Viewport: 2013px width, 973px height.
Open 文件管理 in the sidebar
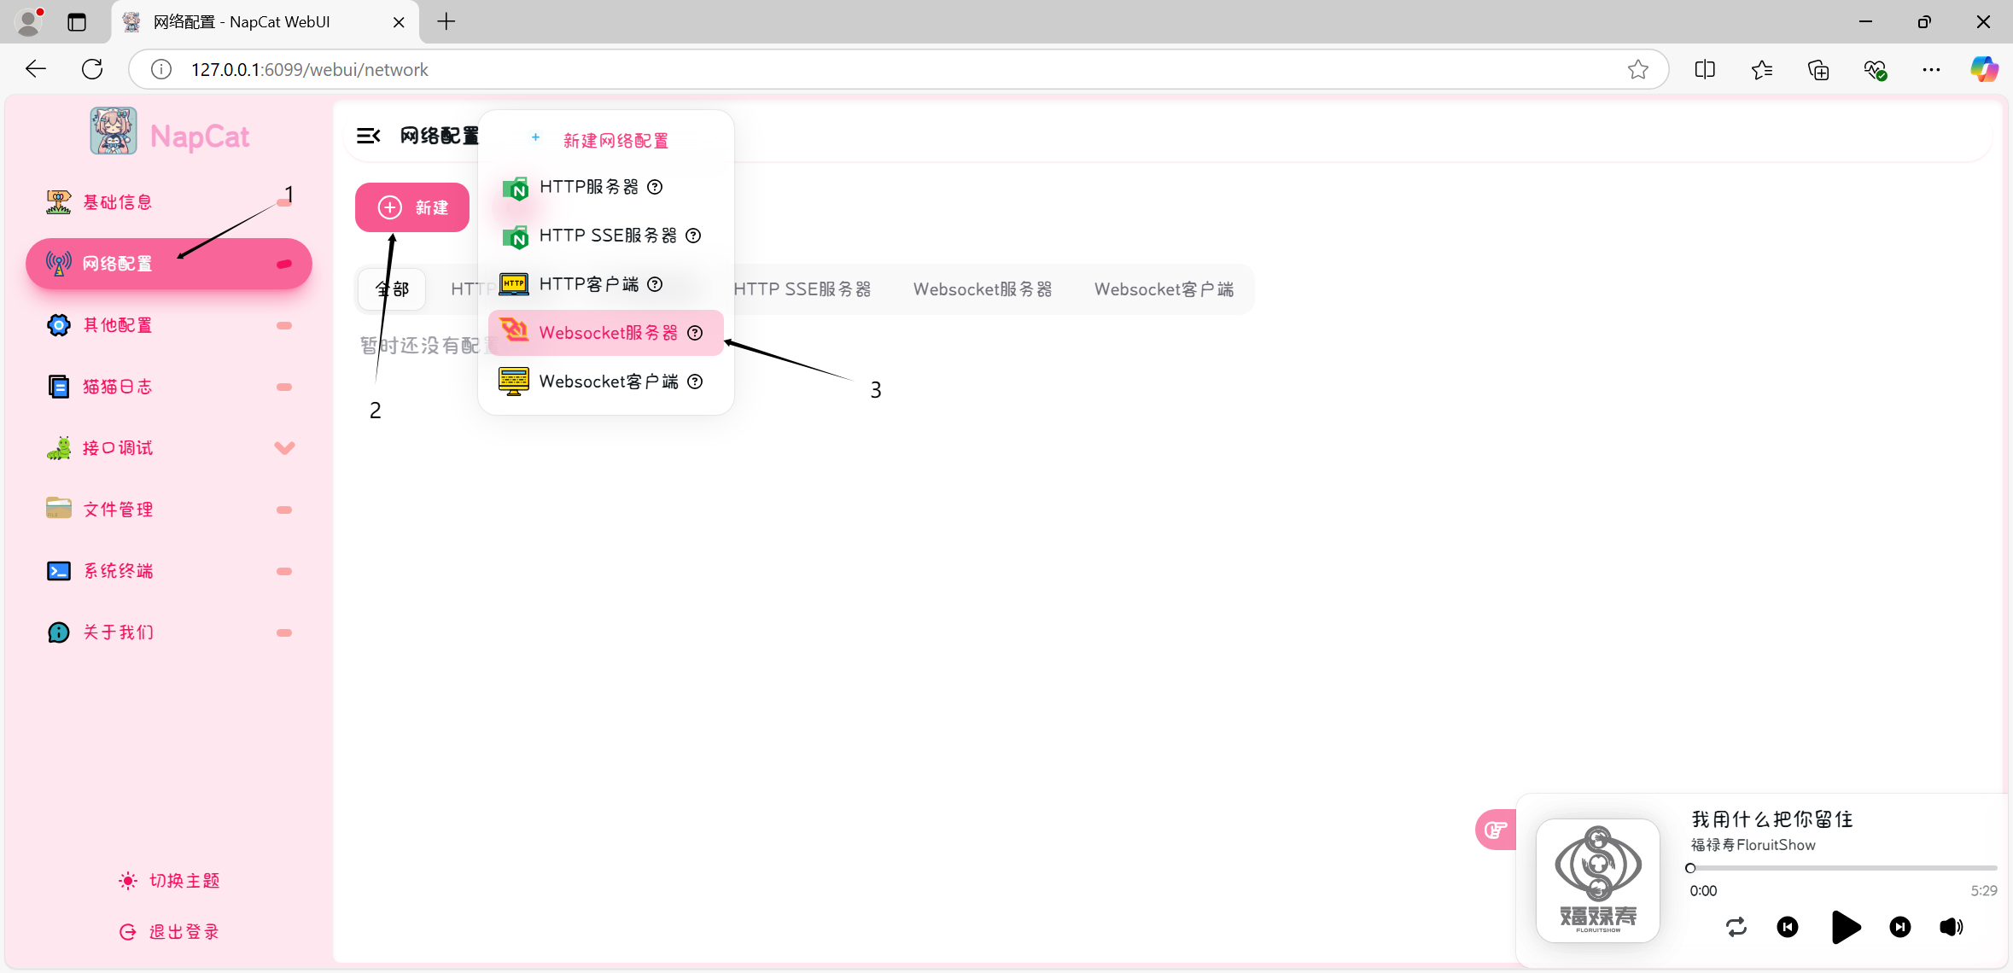coord(168,510)
